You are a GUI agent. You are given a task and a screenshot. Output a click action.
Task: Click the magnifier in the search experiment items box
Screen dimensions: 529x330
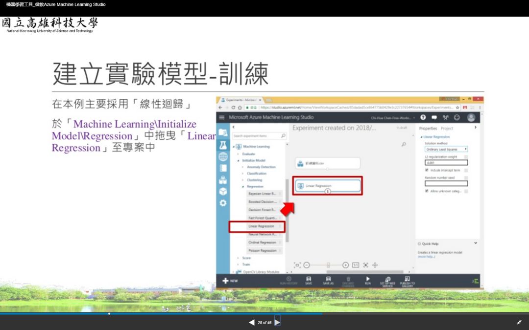[x=283, y=136]
